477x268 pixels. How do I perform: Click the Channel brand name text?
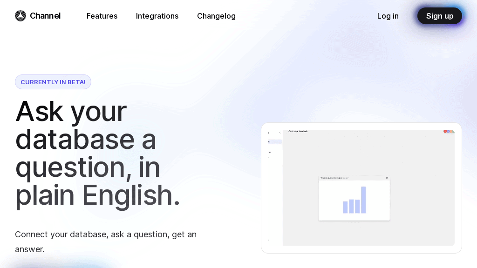coord(45,16)
